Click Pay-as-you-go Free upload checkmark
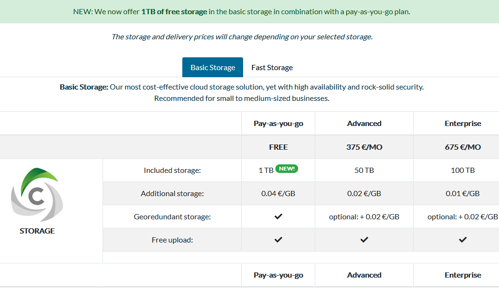 tap(278, 240)
